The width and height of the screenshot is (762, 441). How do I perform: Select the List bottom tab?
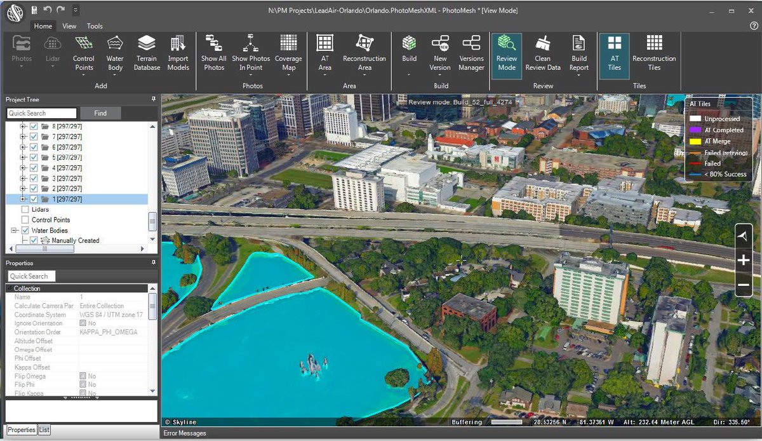point(44,430)
